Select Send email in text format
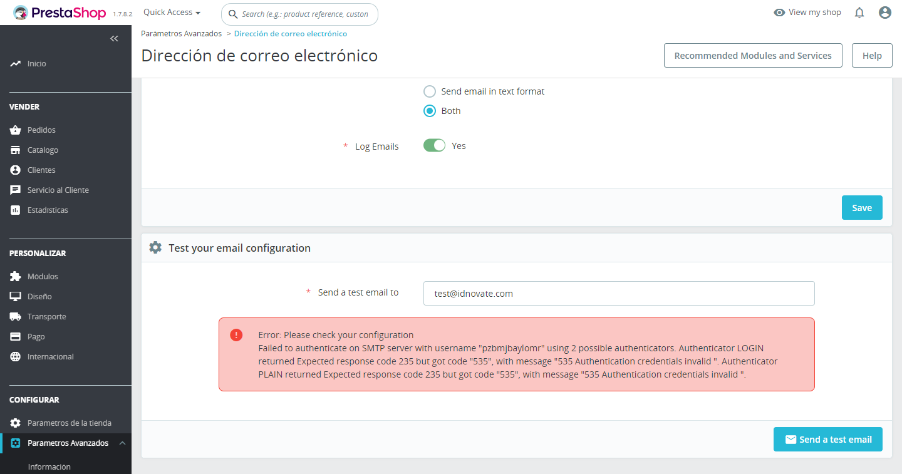This screenshot has height=474, width=902. pyautogui.click(x=430, y=91)
